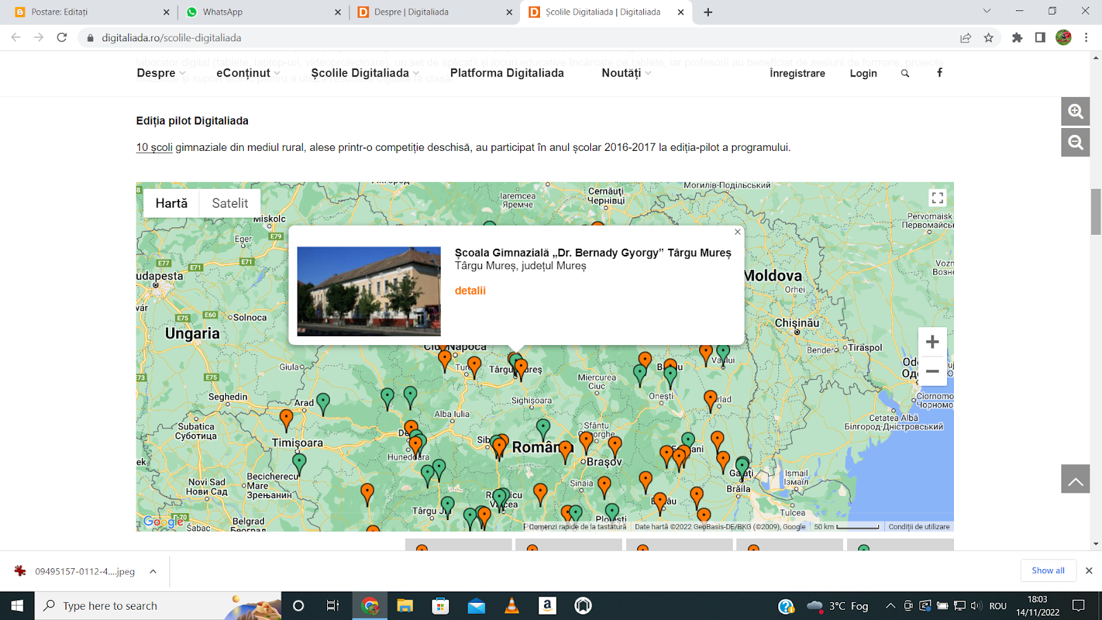
Task: Click the taskbar search box
Action: pos(158,606)
